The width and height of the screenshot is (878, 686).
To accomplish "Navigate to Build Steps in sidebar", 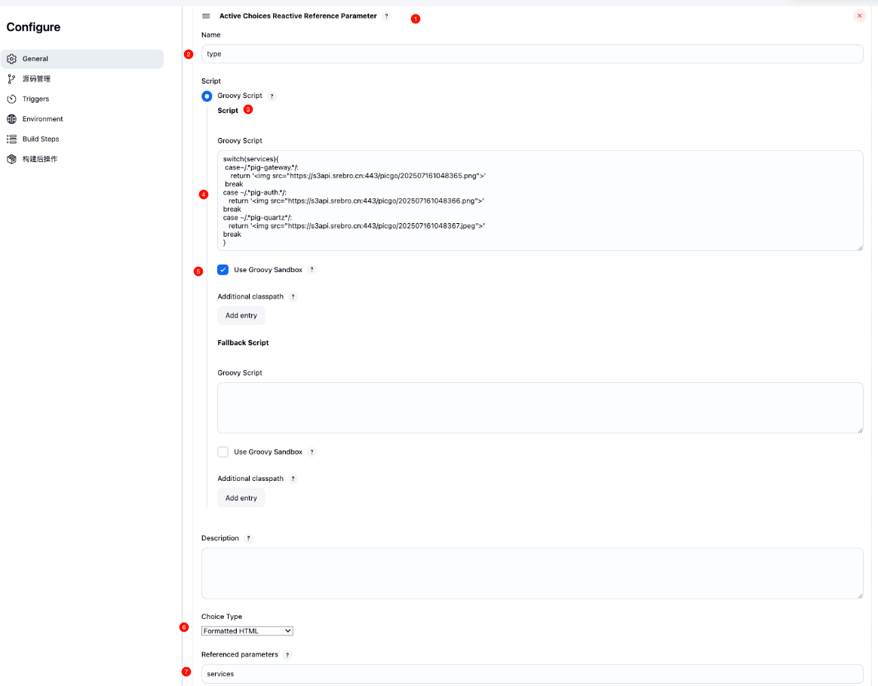I will coord(40,139).
